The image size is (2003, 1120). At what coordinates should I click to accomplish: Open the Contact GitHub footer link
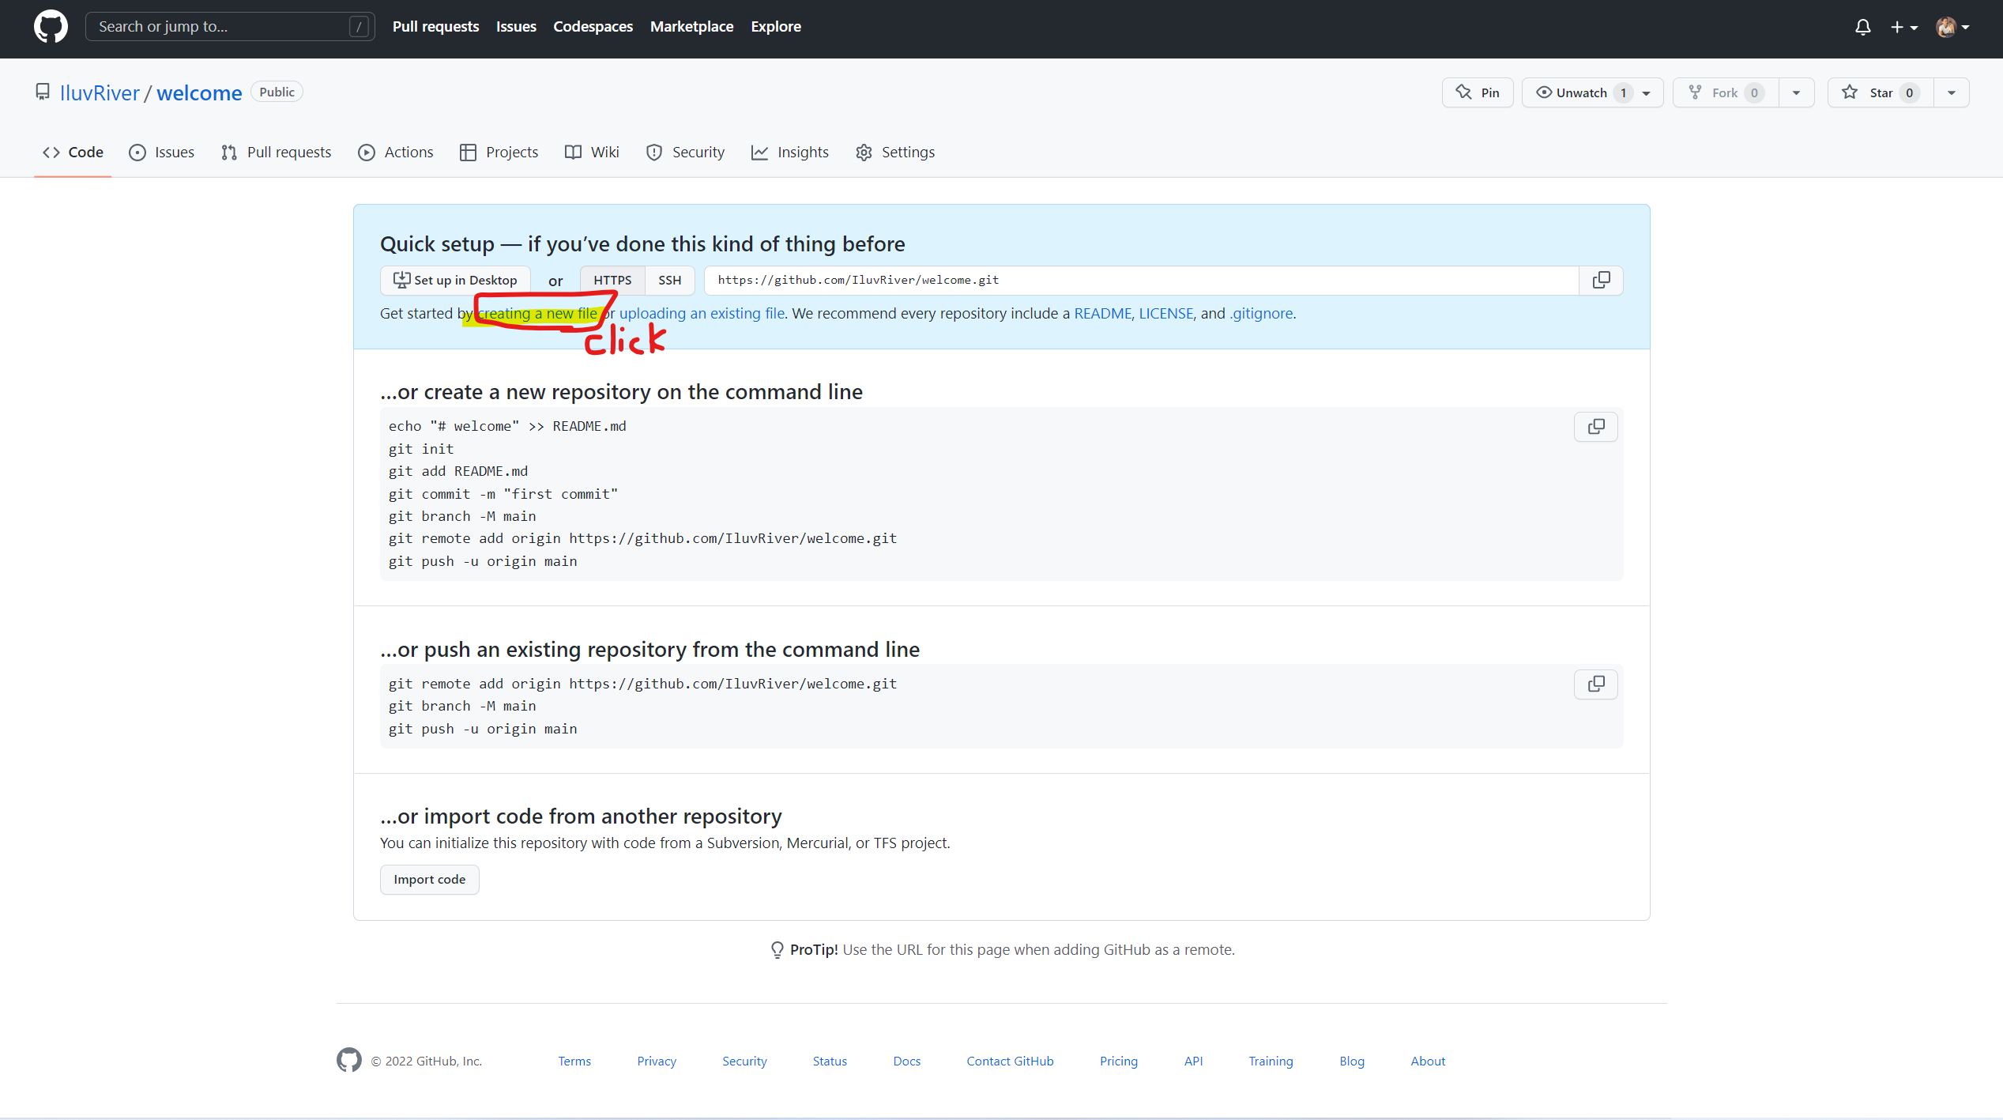coord(1010,1062)
